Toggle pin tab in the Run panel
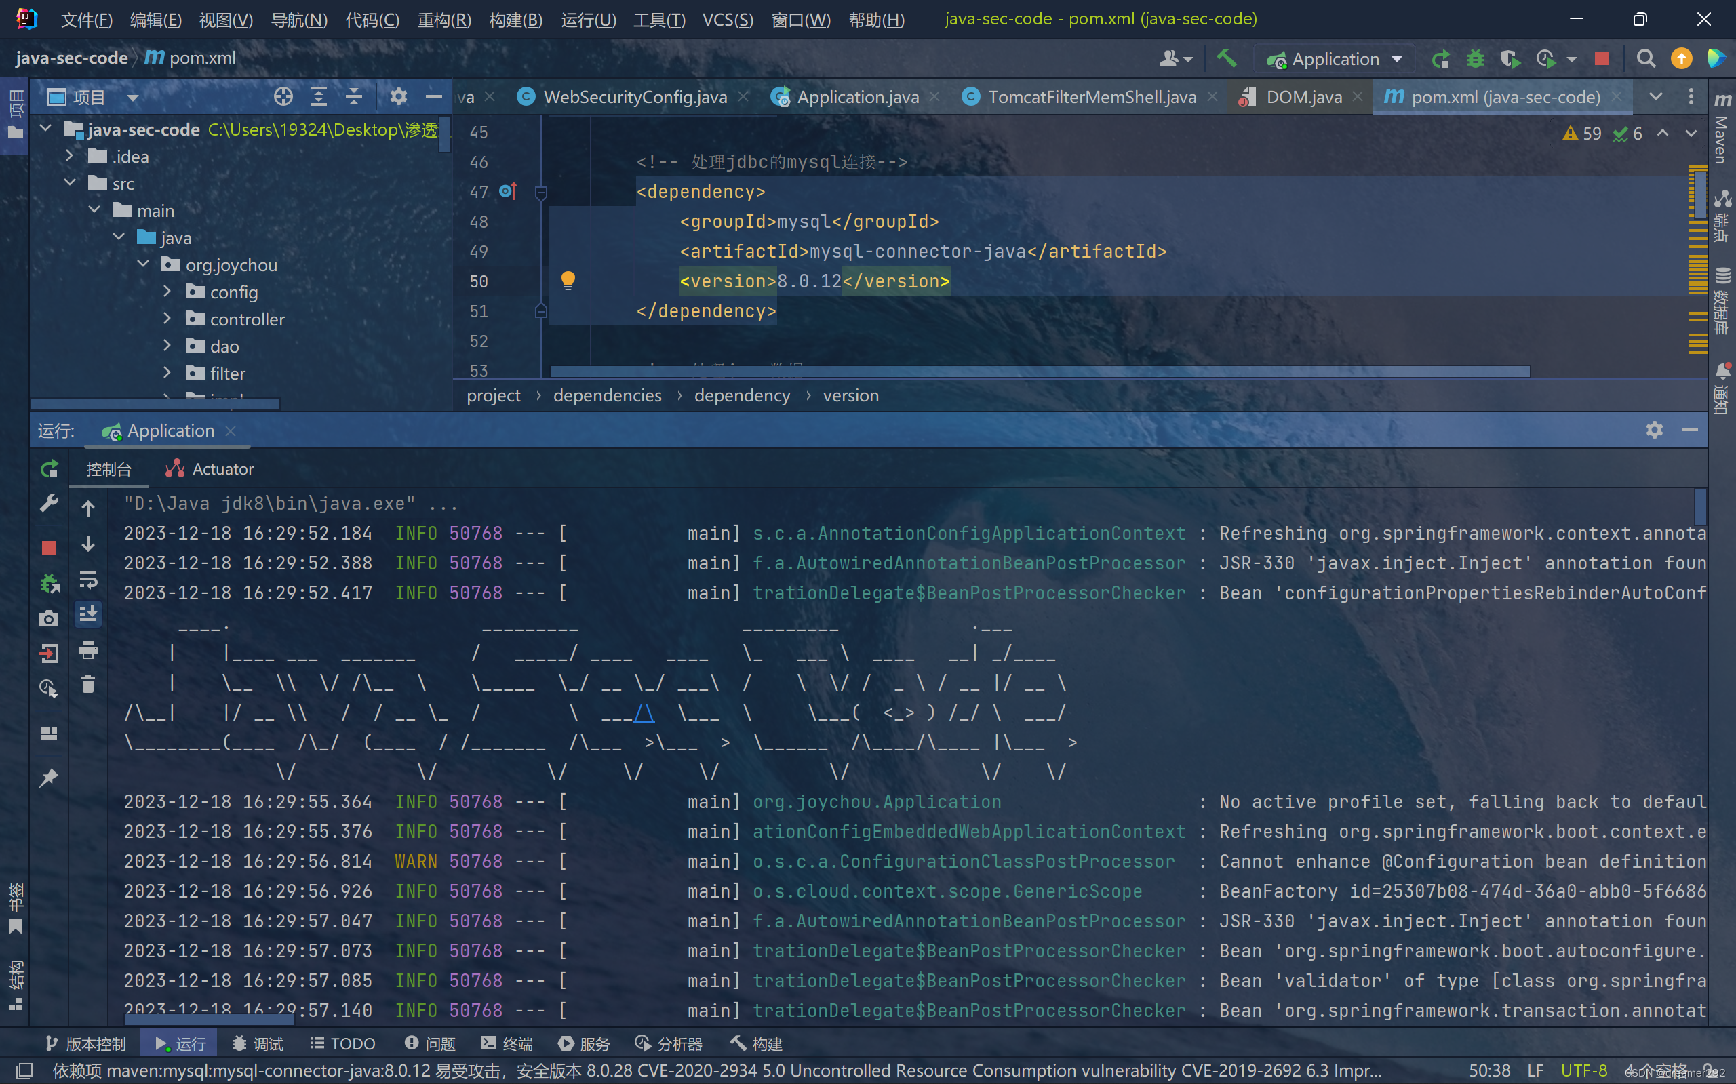1736x1084 pixels. (49, 778)
